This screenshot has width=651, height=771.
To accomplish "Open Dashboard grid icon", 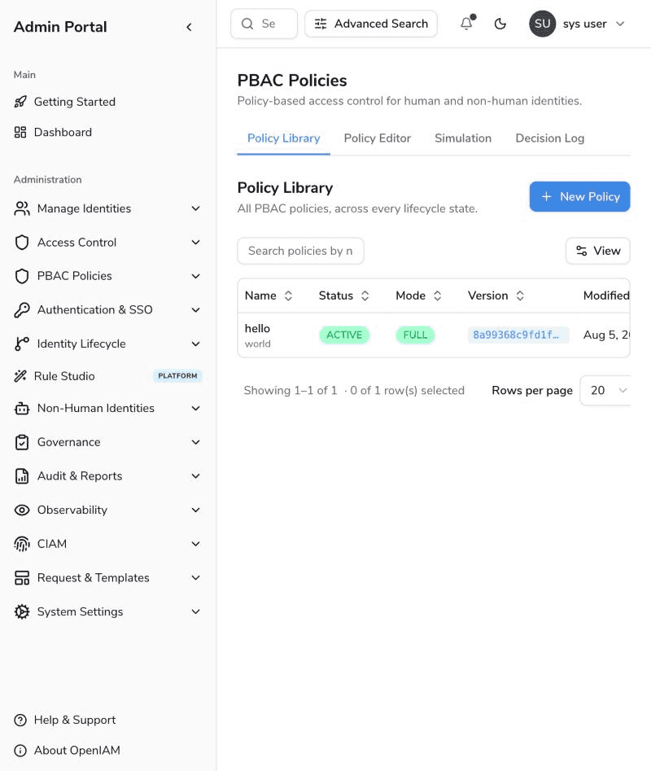I will 20,132.
